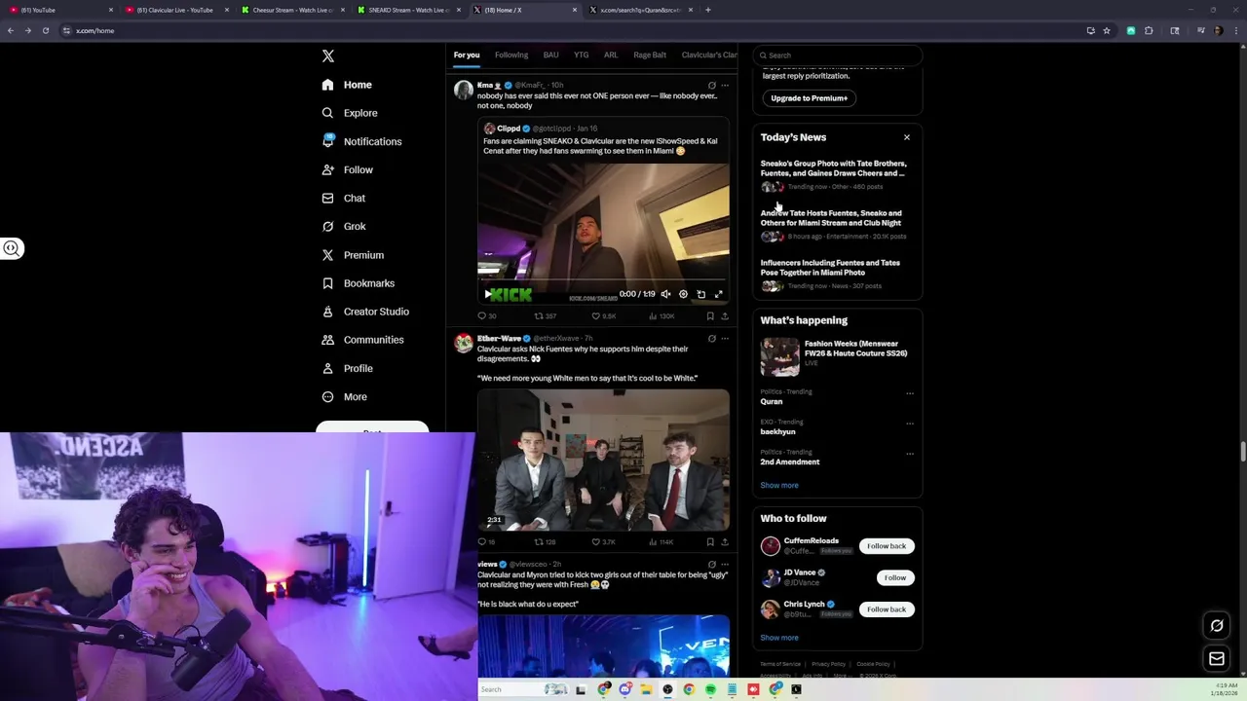Switch to the Rage Bait tab
The image size is (1247, 701).
[x=650, y=55]
